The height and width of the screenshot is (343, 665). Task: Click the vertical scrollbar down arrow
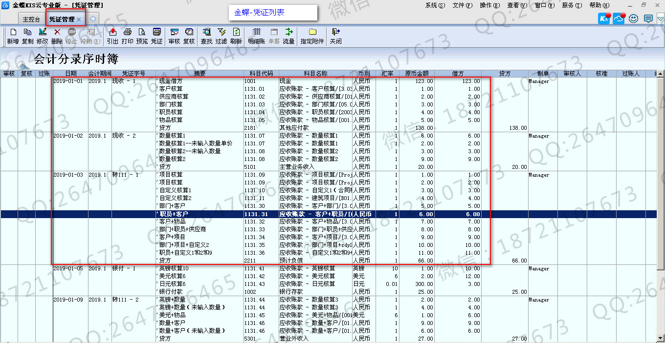[661, 340]
